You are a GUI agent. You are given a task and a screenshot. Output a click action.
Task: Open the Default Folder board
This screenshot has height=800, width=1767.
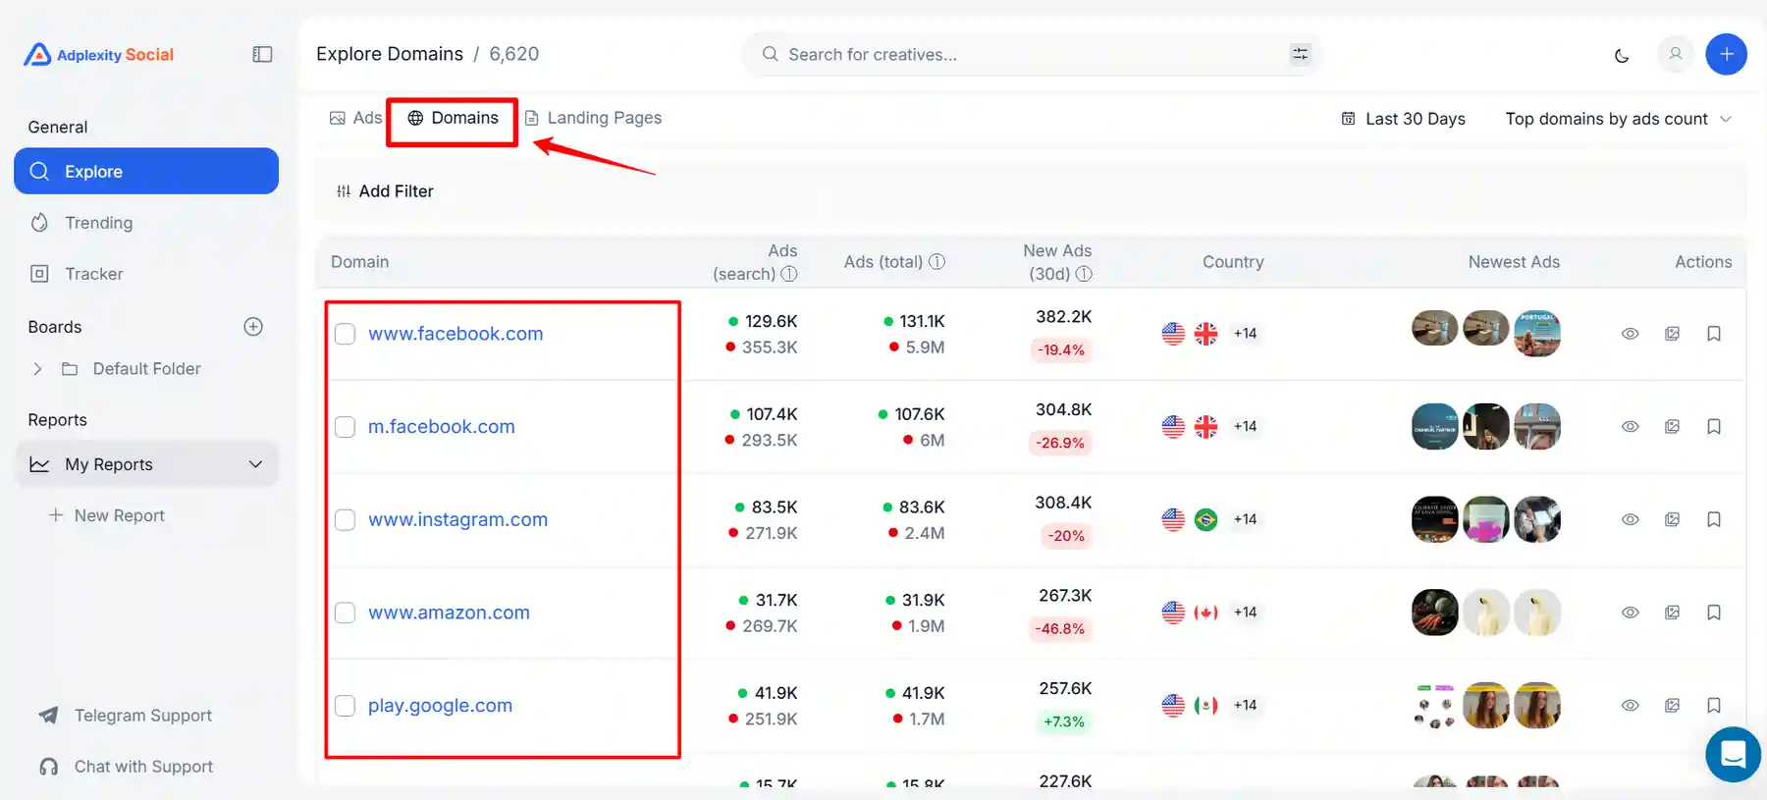146,369
